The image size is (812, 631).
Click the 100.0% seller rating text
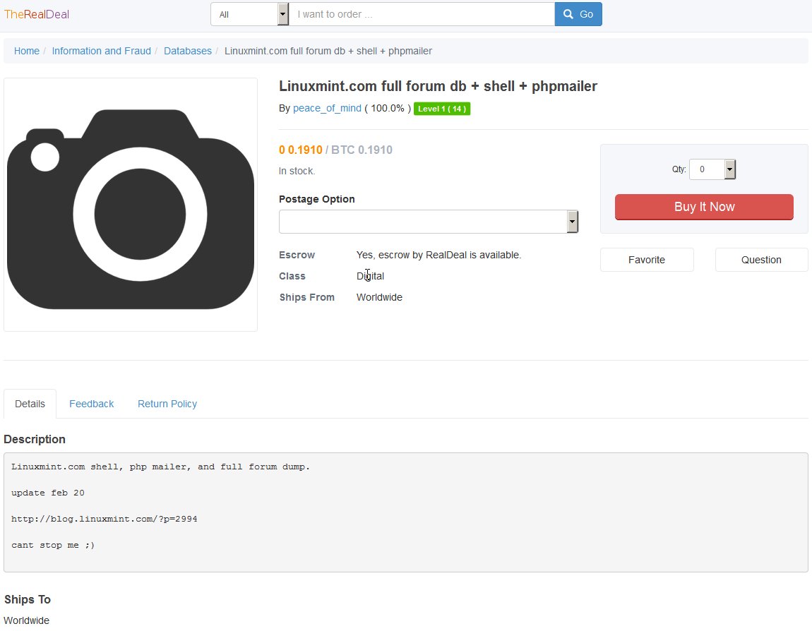point(388,108)
